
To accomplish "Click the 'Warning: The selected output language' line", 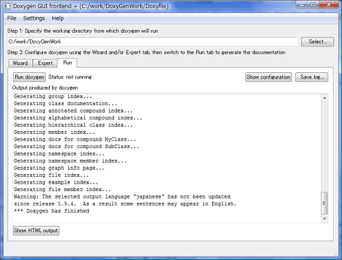I will click(122, 197).
